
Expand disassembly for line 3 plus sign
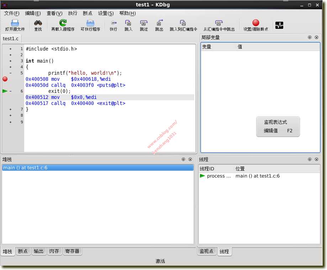coord(10,61)
